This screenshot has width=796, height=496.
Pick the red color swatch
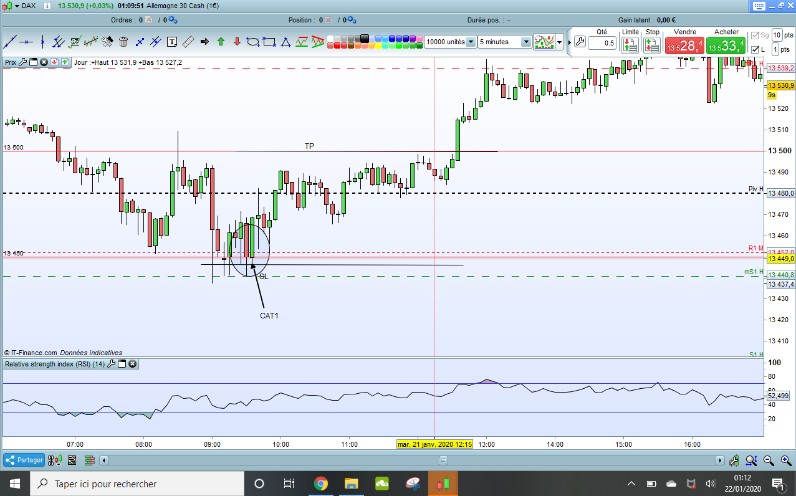click(337, 45)
